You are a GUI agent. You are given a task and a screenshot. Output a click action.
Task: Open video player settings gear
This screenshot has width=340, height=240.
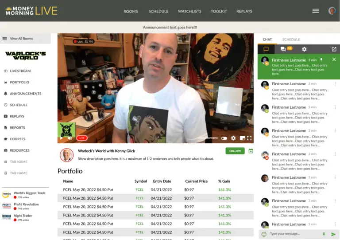pyautogui.click(x=233, y=138)
